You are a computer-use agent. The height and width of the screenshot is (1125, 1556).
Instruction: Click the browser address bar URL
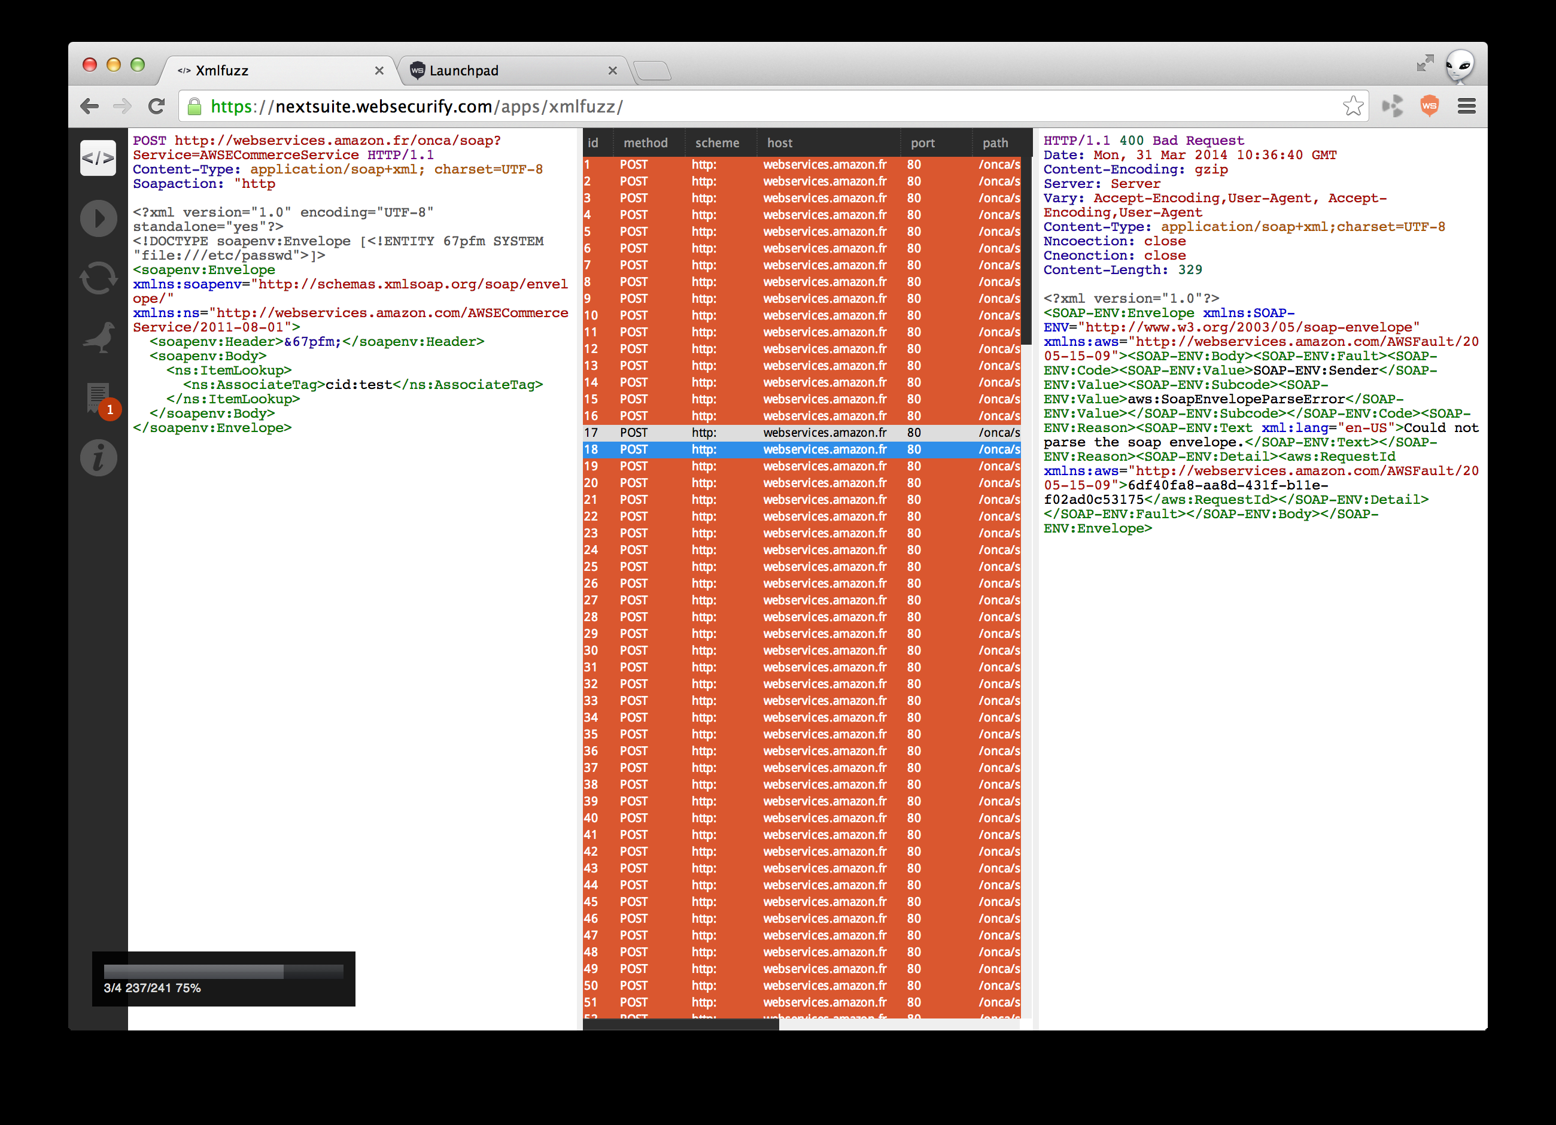click(x=416, y=107)
